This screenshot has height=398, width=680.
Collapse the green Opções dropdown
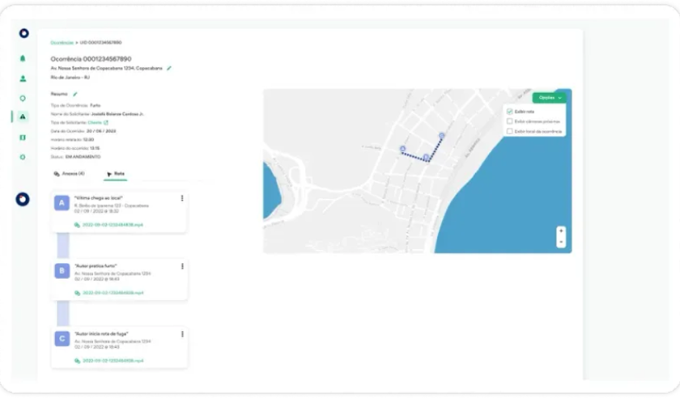(550, 97)
